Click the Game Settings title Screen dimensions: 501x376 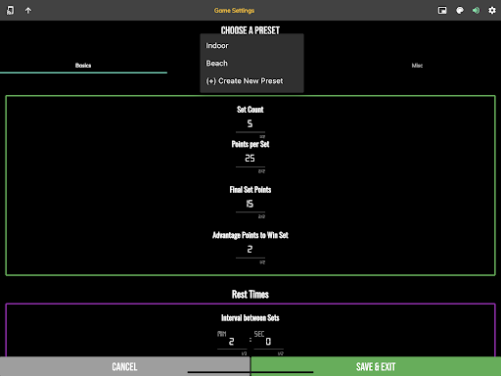(234, 11)
